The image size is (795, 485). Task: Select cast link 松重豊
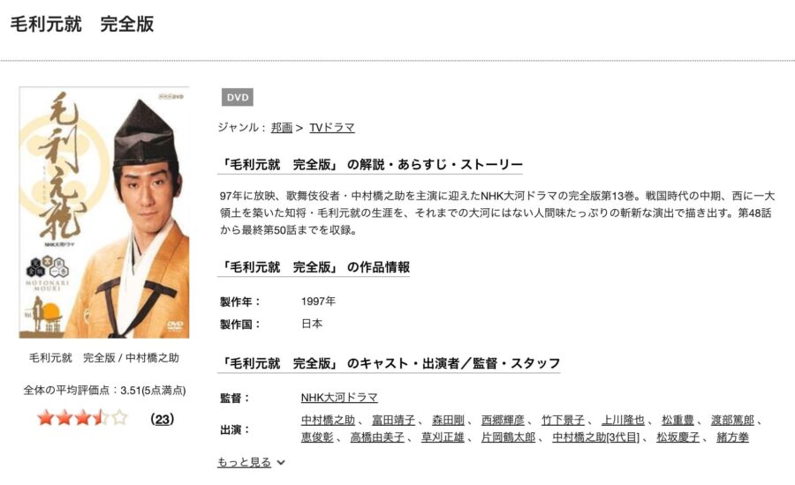pos(678,421)
